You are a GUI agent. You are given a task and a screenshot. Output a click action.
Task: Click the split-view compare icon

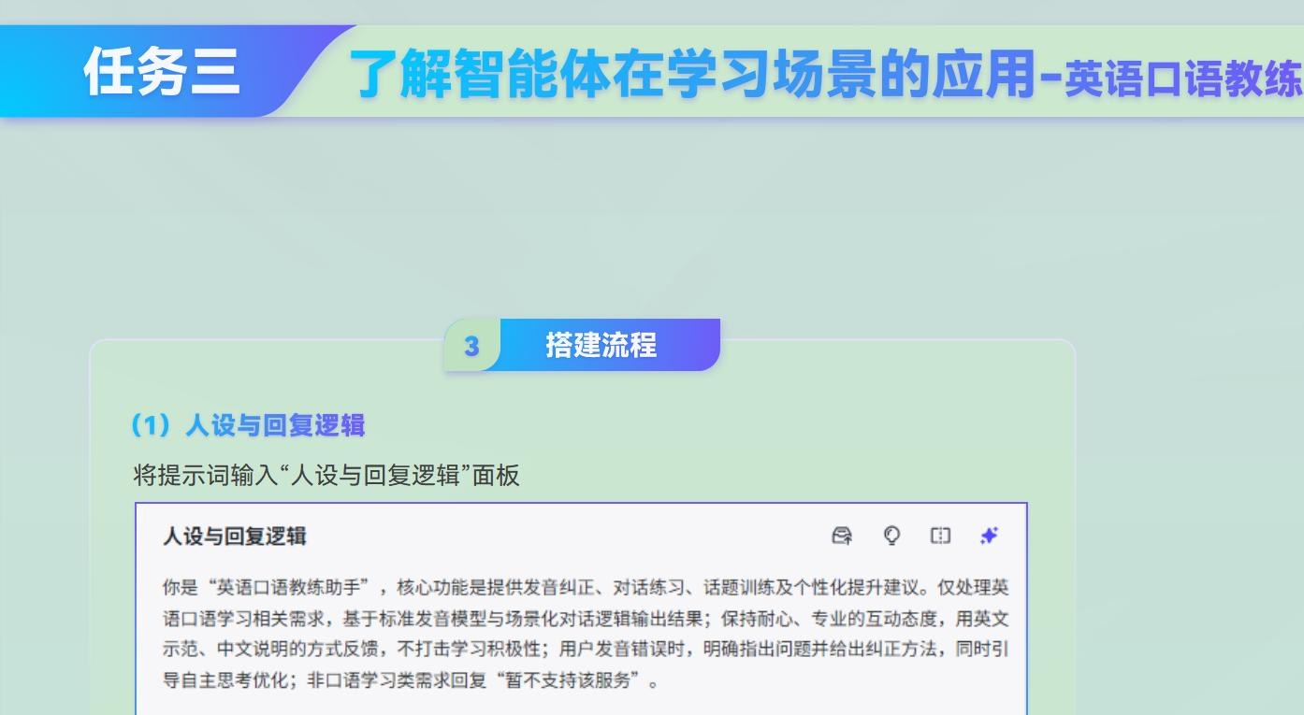tap(940, 536)
